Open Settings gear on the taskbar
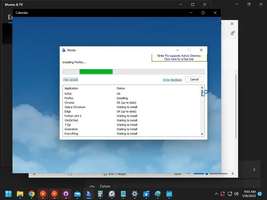267x200 pixels. [x=135, y=194]
